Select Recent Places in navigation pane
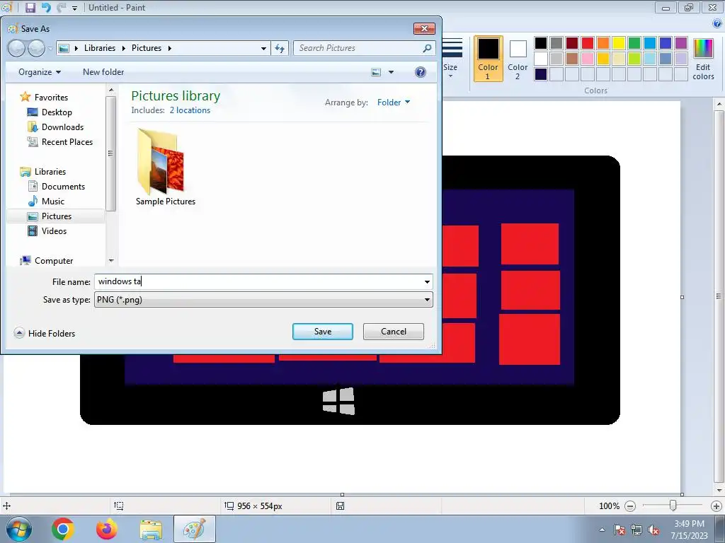 (x=67, y=141)
